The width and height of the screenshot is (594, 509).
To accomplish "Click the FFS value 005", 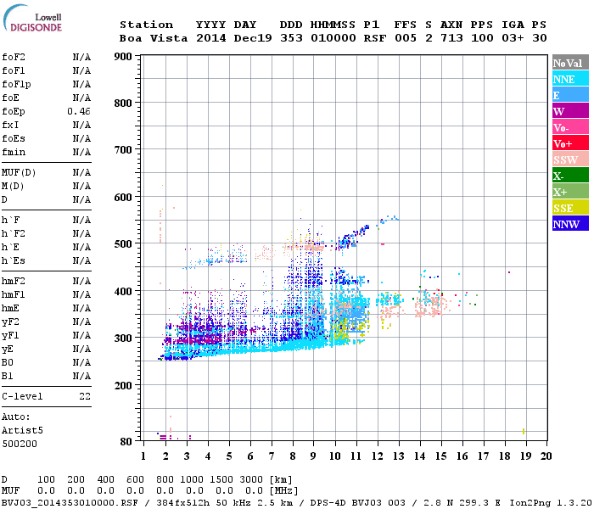I will [406, 38].
